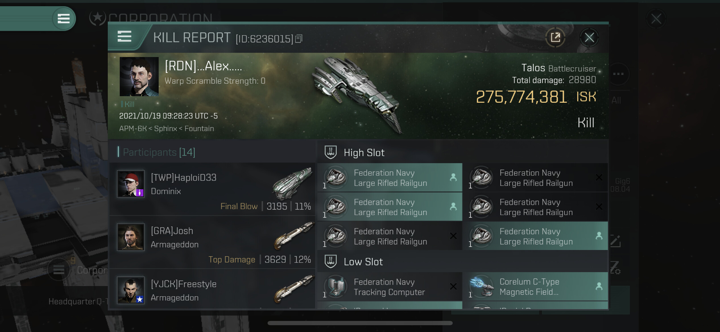The image size is (720, 332).
Task: Select the Federation Navy Tracking Computer module
Action: pyautogui.click(x=390, y=287)
